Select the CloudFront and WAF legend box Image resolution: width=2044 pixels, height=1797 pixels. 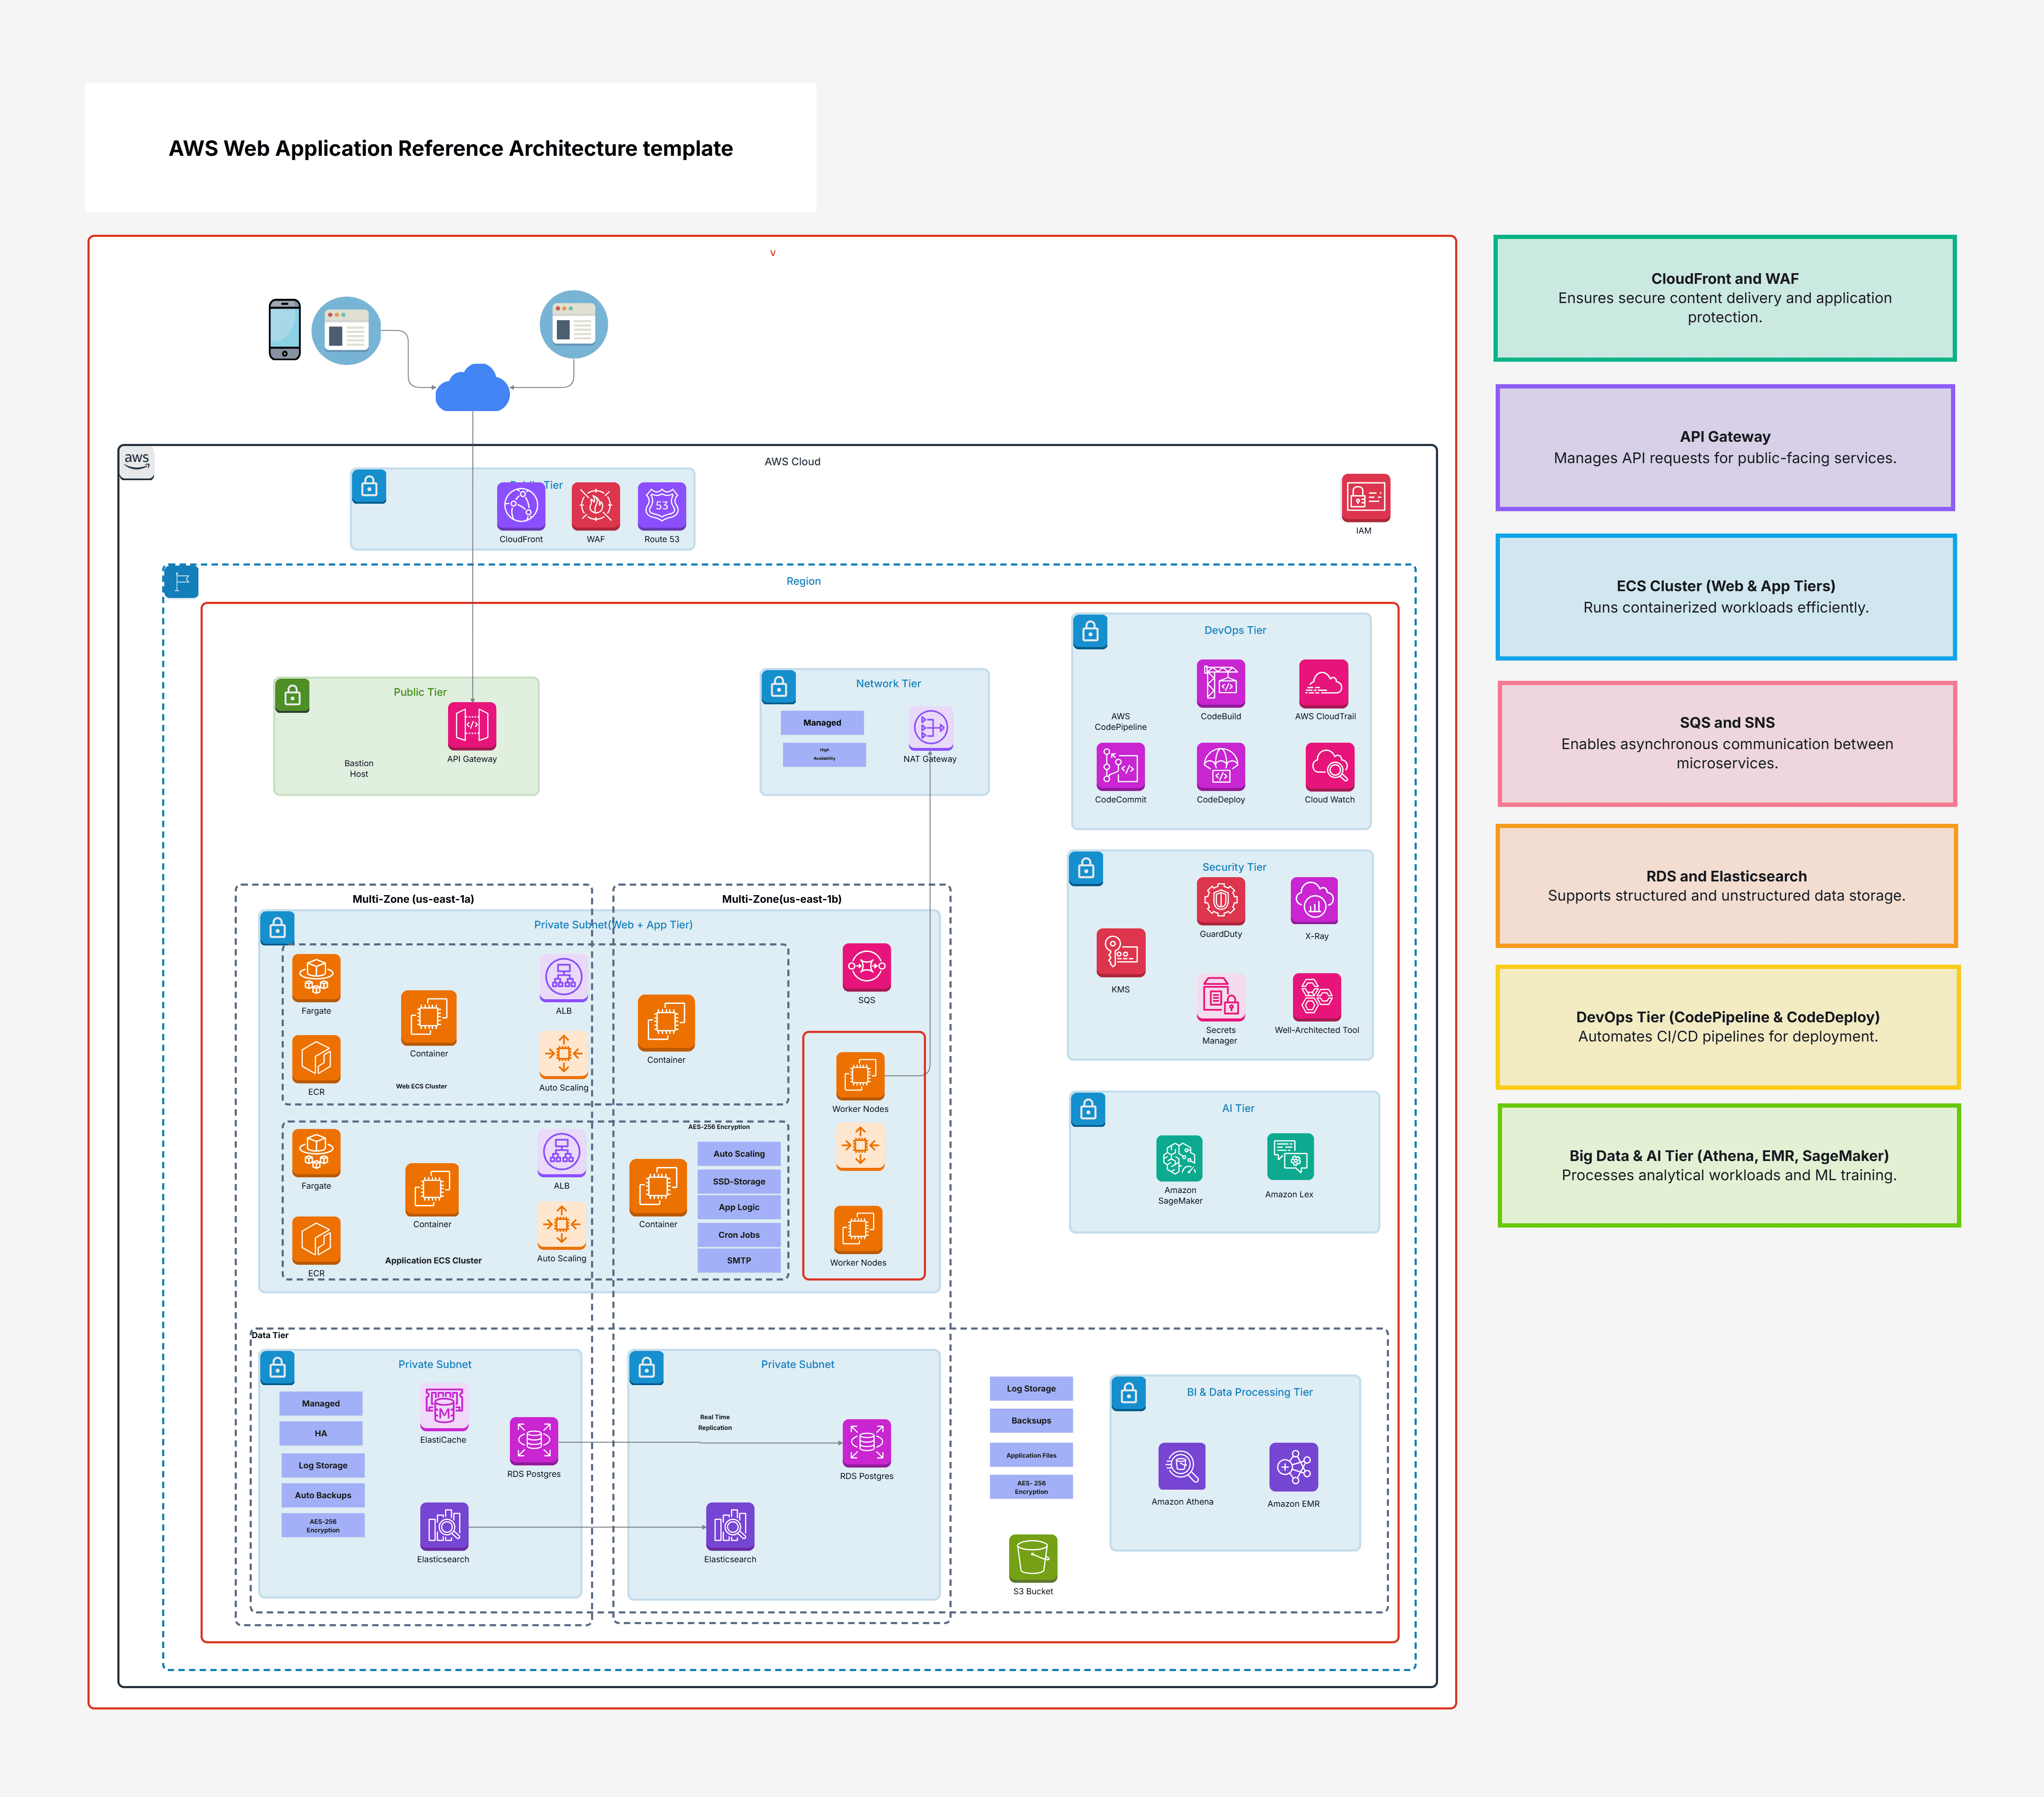1724,298
